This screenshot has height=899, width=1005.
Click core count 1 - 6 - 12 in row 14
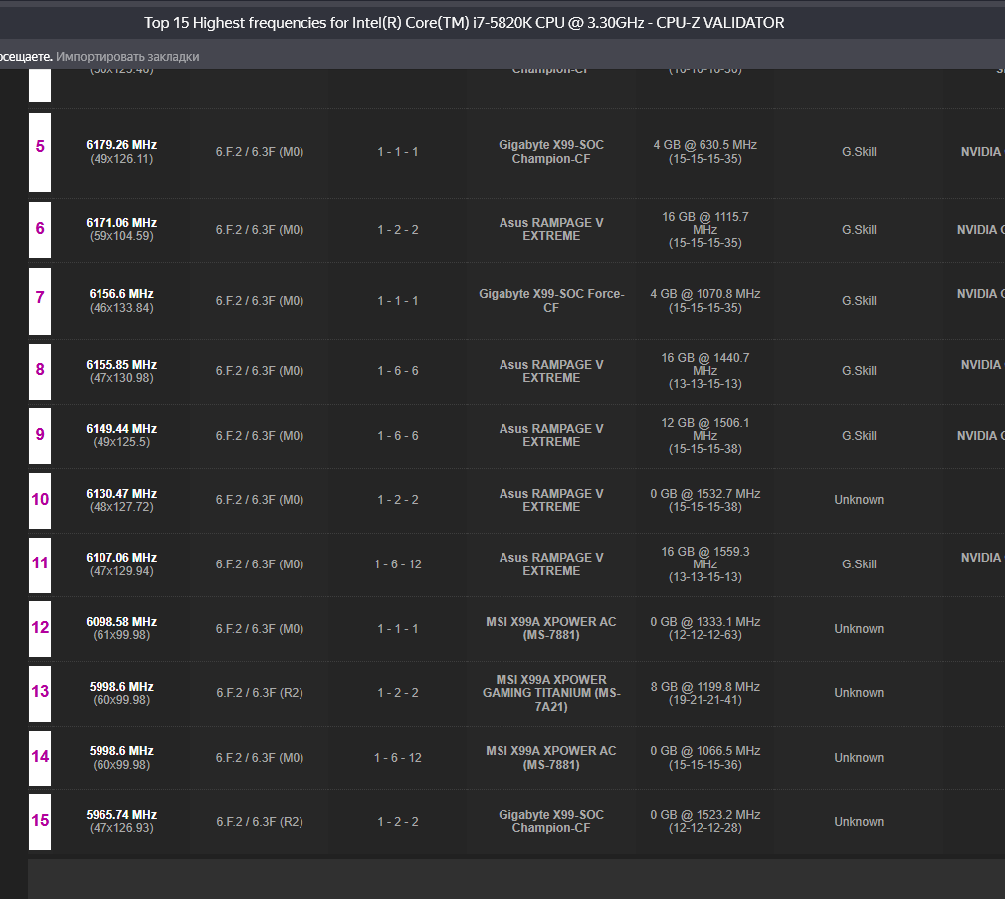[x=398, y=758]
